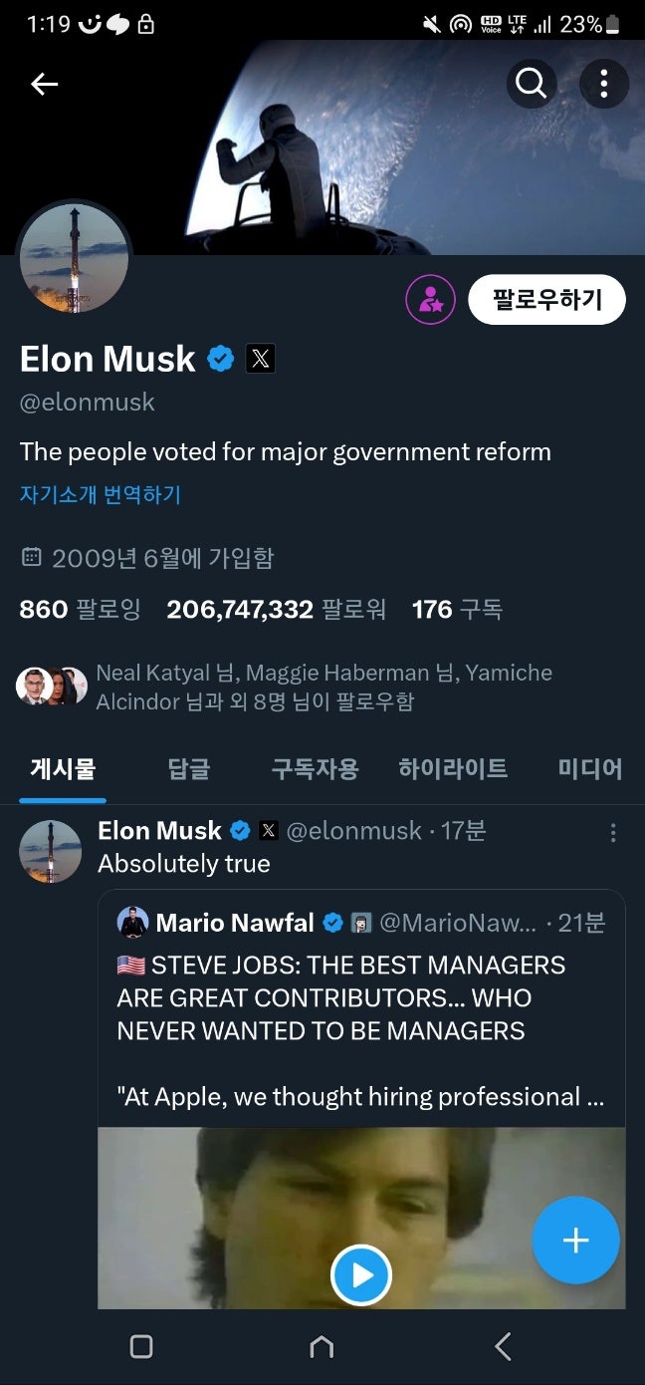645x1385 pixels.
Task: Tap the X affiliation badge next to name
Action: [x=261, y=359]
